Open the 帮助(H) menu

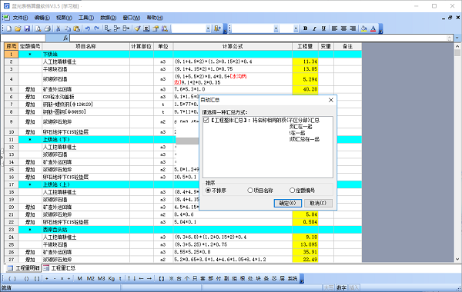pyautogui.click(x=155, y=18)
